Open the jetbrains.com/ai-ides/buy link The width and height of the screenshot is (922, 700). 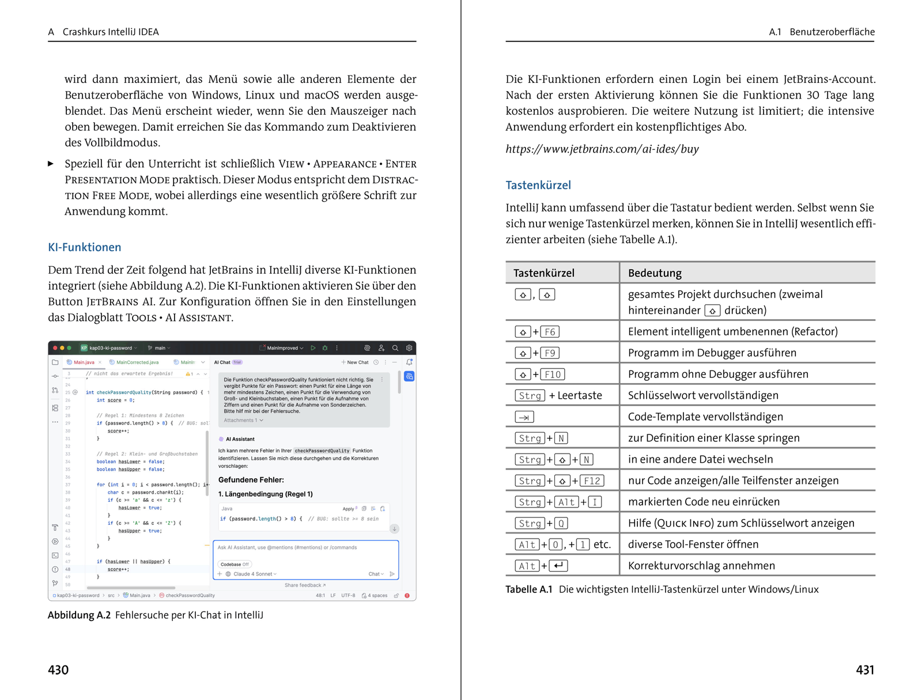(x=602, y=149)
